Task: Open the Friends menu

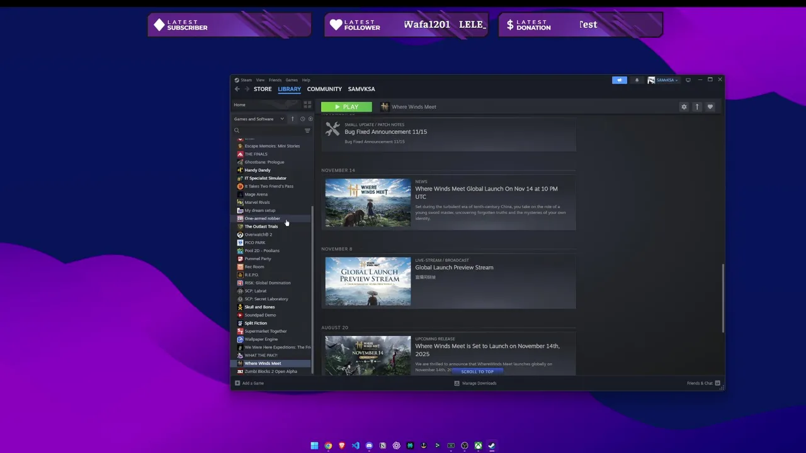Action: 275,80
